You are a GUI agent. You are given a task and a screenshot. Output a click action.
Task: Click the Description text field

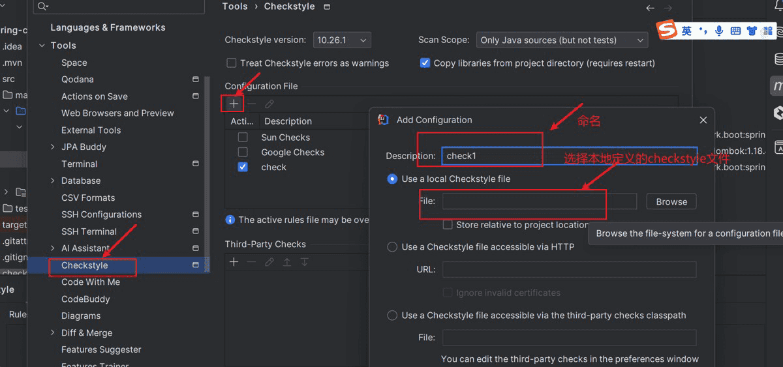click(x=569, y=156)
